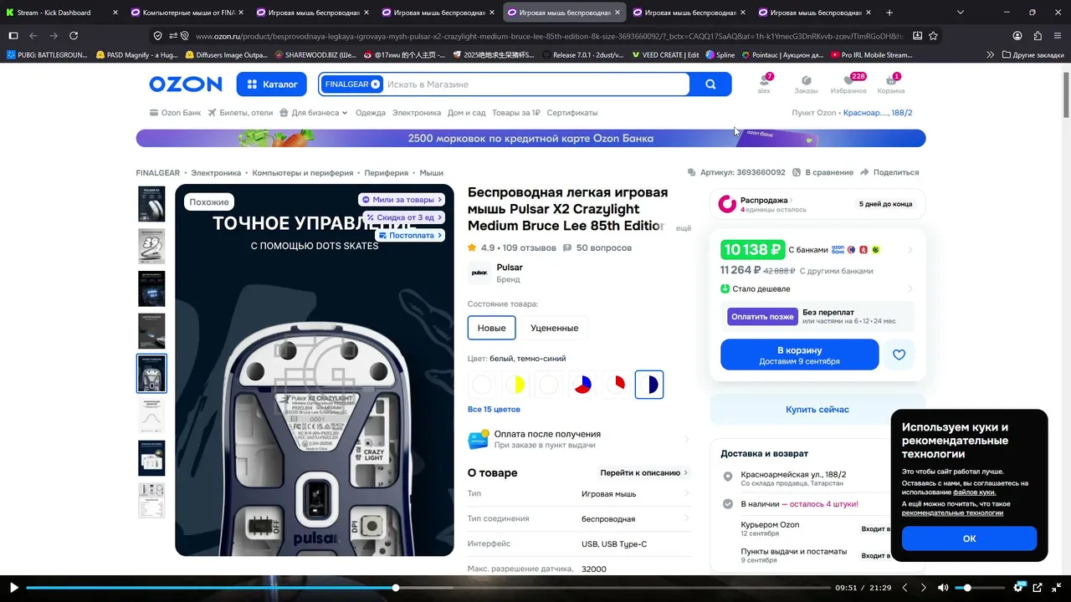1071x602 pixels.
Task: Select the Уцененные condition option
Action: (554, 328)
